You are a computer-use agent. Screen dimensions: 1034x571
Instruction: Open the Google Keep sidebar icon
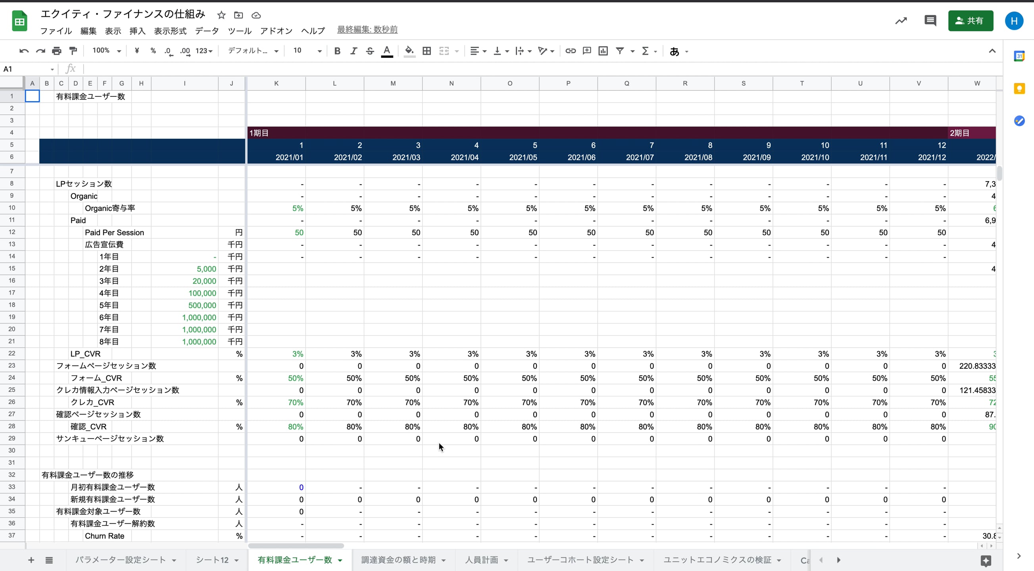1019,89
